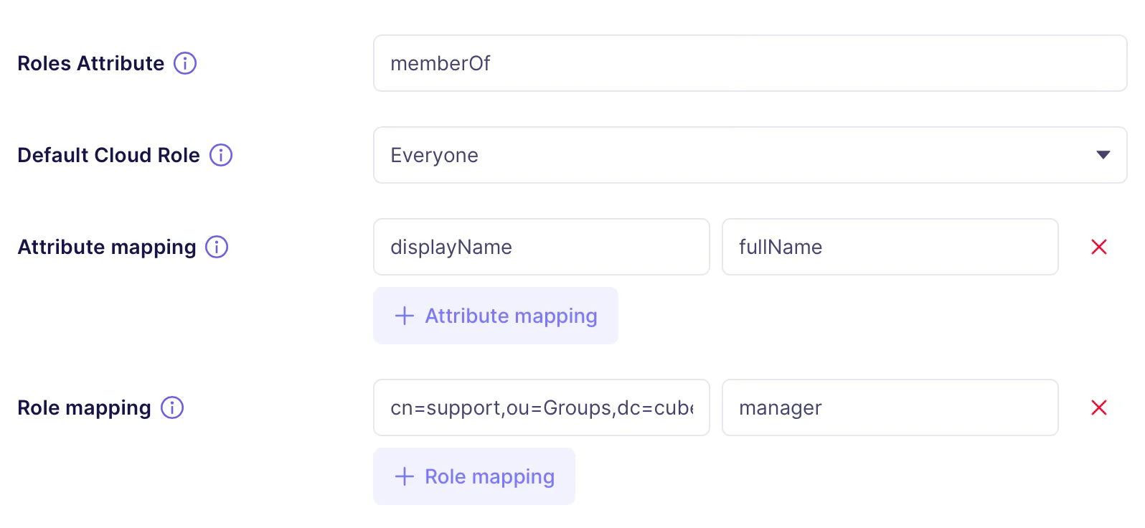Viewport: 1145px width, 528px height.
Task: Show info for Default Cloud Role
Action: (221, 155)
